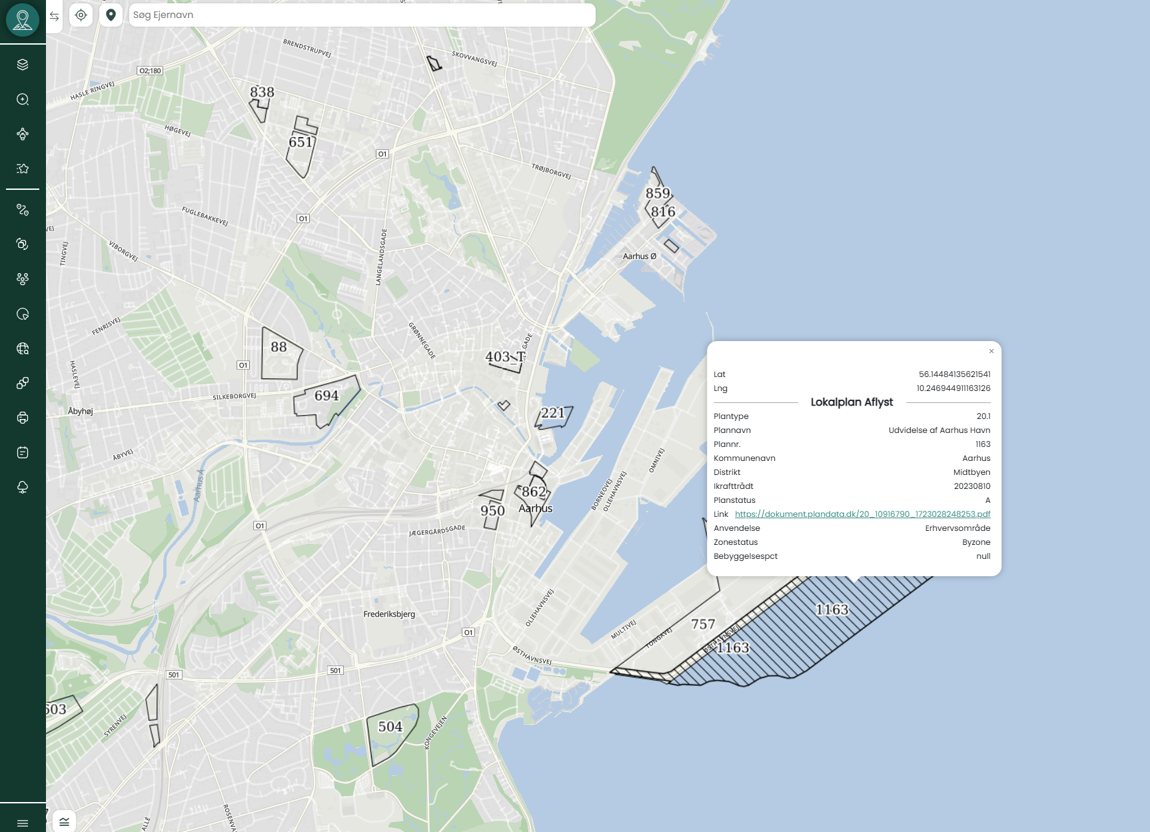The image size is (1150, 832).
Task: Click the app logo at top left
Action: click(x=23, y=20)
